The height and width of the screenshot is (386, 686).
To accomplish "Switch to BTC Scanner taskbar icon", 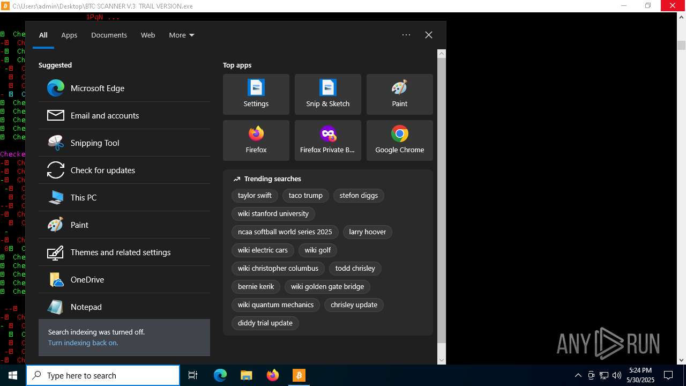I will point(299,375).
